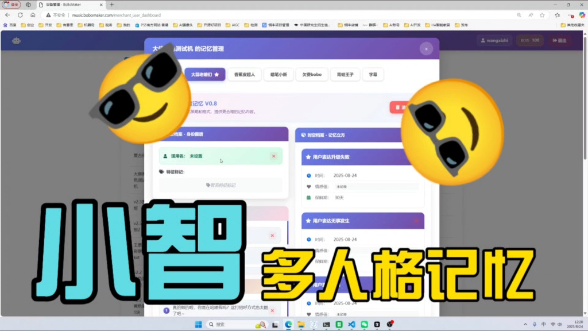The width and height of the screenshot is (588, 331).
Task: Go back with the browser back arrow
Action: click(x=7, y=15)
